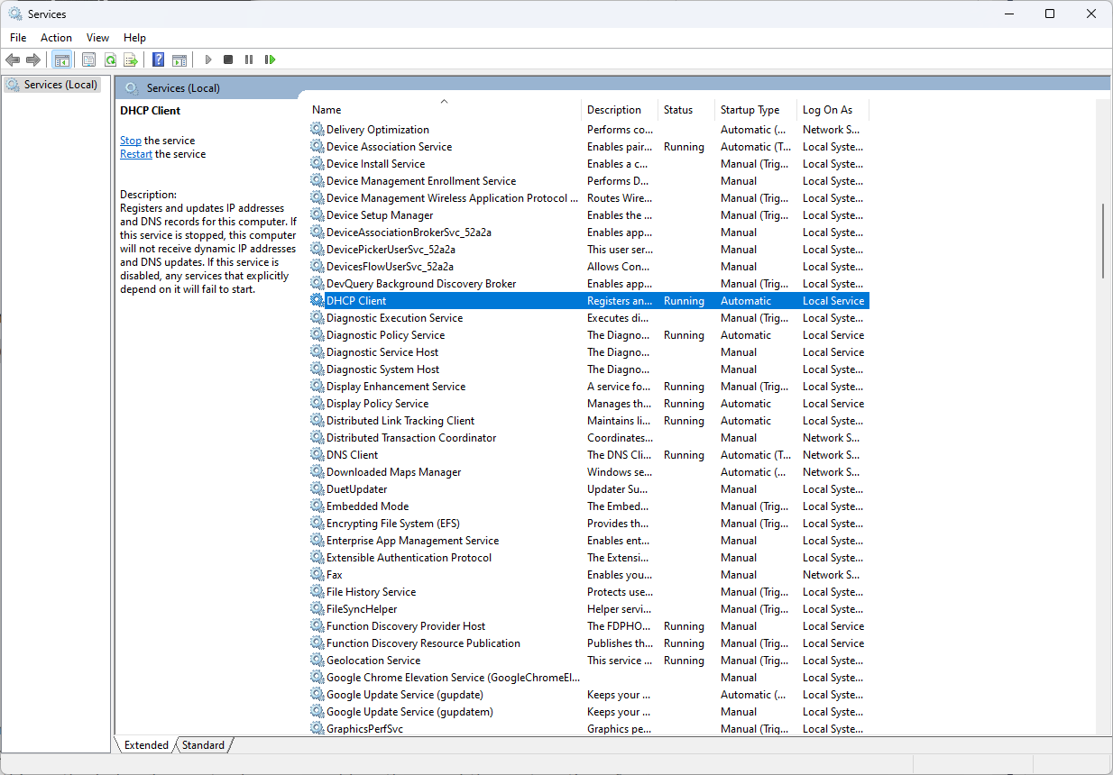Sort list by the Status column header
Image resolution: width=1113 pixels, height=775 pixels.
pos(678,110)
